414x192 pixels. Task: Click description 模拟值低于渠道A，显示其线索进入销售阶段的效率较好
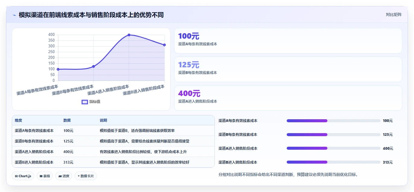click(145, 162)
